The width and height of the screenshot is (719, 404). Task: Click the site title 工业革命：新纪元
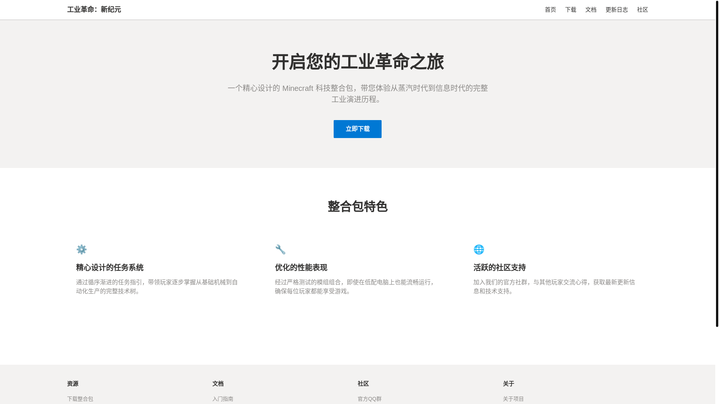94,10
